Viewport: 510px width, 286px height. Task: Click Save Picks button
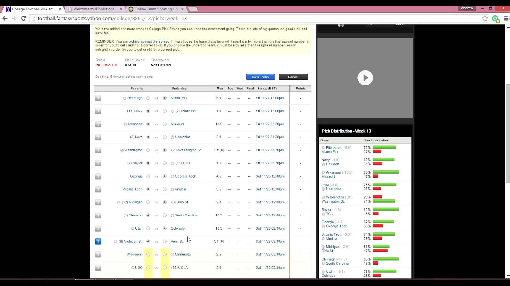pyautogui.click(x=260, y=77)
